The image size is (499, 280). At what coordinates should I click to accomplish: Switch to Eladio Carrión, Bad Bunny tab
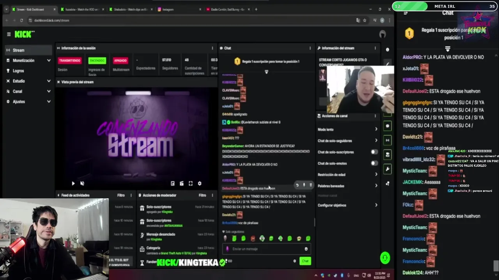227,9
